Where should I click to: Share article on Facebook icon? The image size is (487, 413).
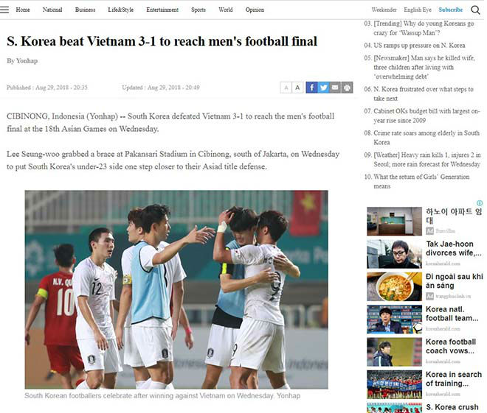(x=311, y=88)
